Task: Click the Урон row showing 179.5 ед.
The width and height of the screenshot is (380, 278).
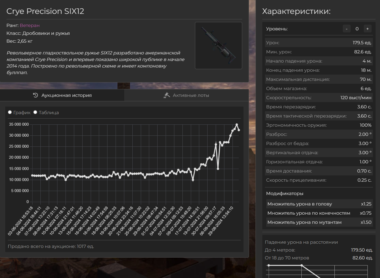Action: pyautogui.click(x=319, y=43)
